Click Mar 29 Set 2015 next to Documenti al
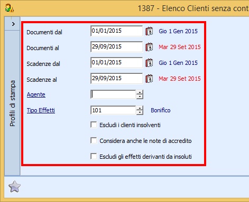Screen dimensions: 249x202 180,47
